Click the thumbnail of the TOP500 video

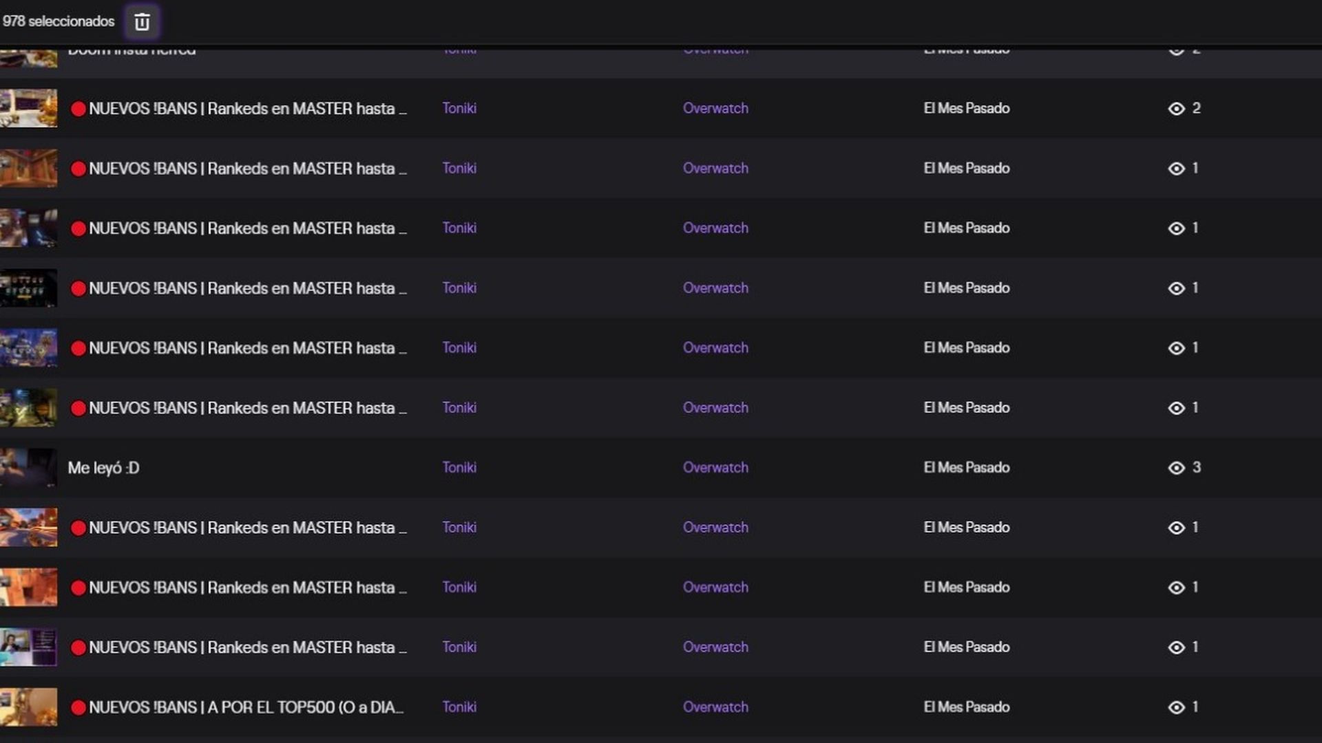click(x=29, y=707)
